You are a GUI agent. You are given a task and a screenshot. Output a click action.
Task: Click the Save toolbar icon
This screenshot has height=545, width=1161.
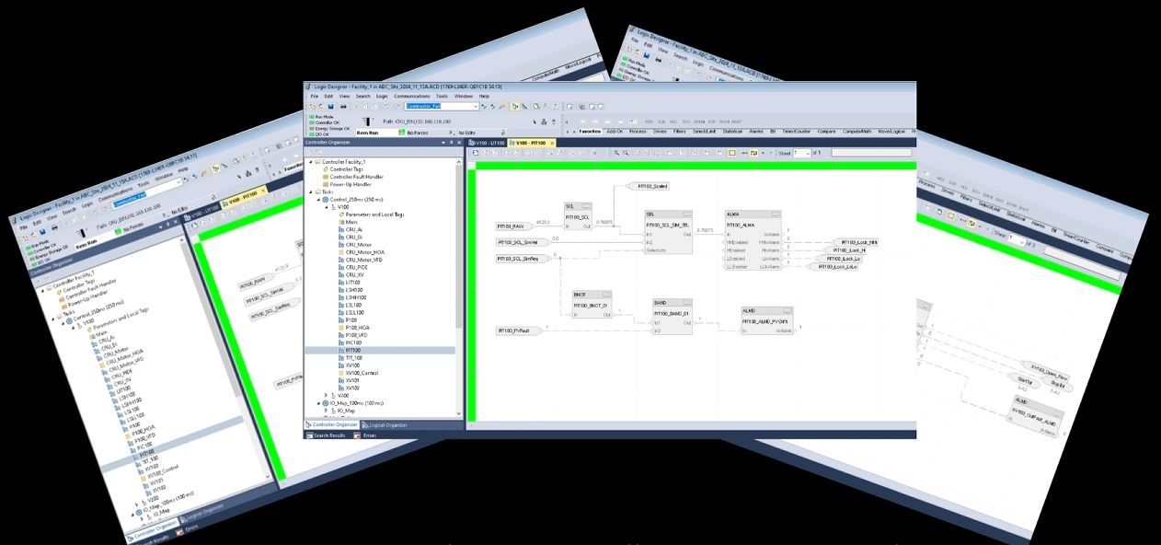331,107
